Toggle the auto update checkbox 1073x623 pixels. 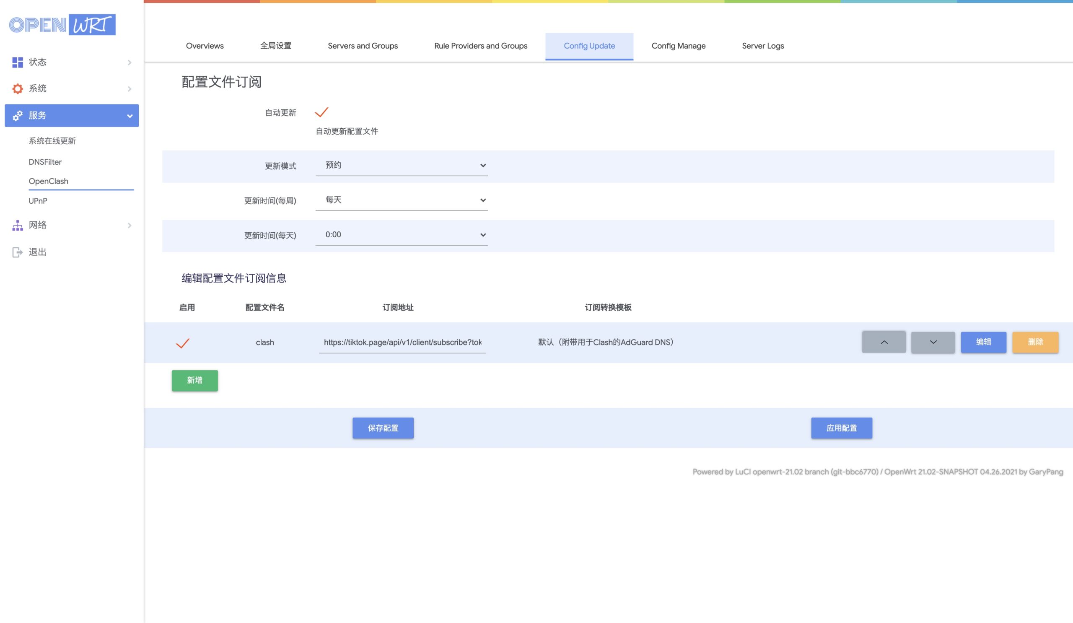(x=321, y=112)
